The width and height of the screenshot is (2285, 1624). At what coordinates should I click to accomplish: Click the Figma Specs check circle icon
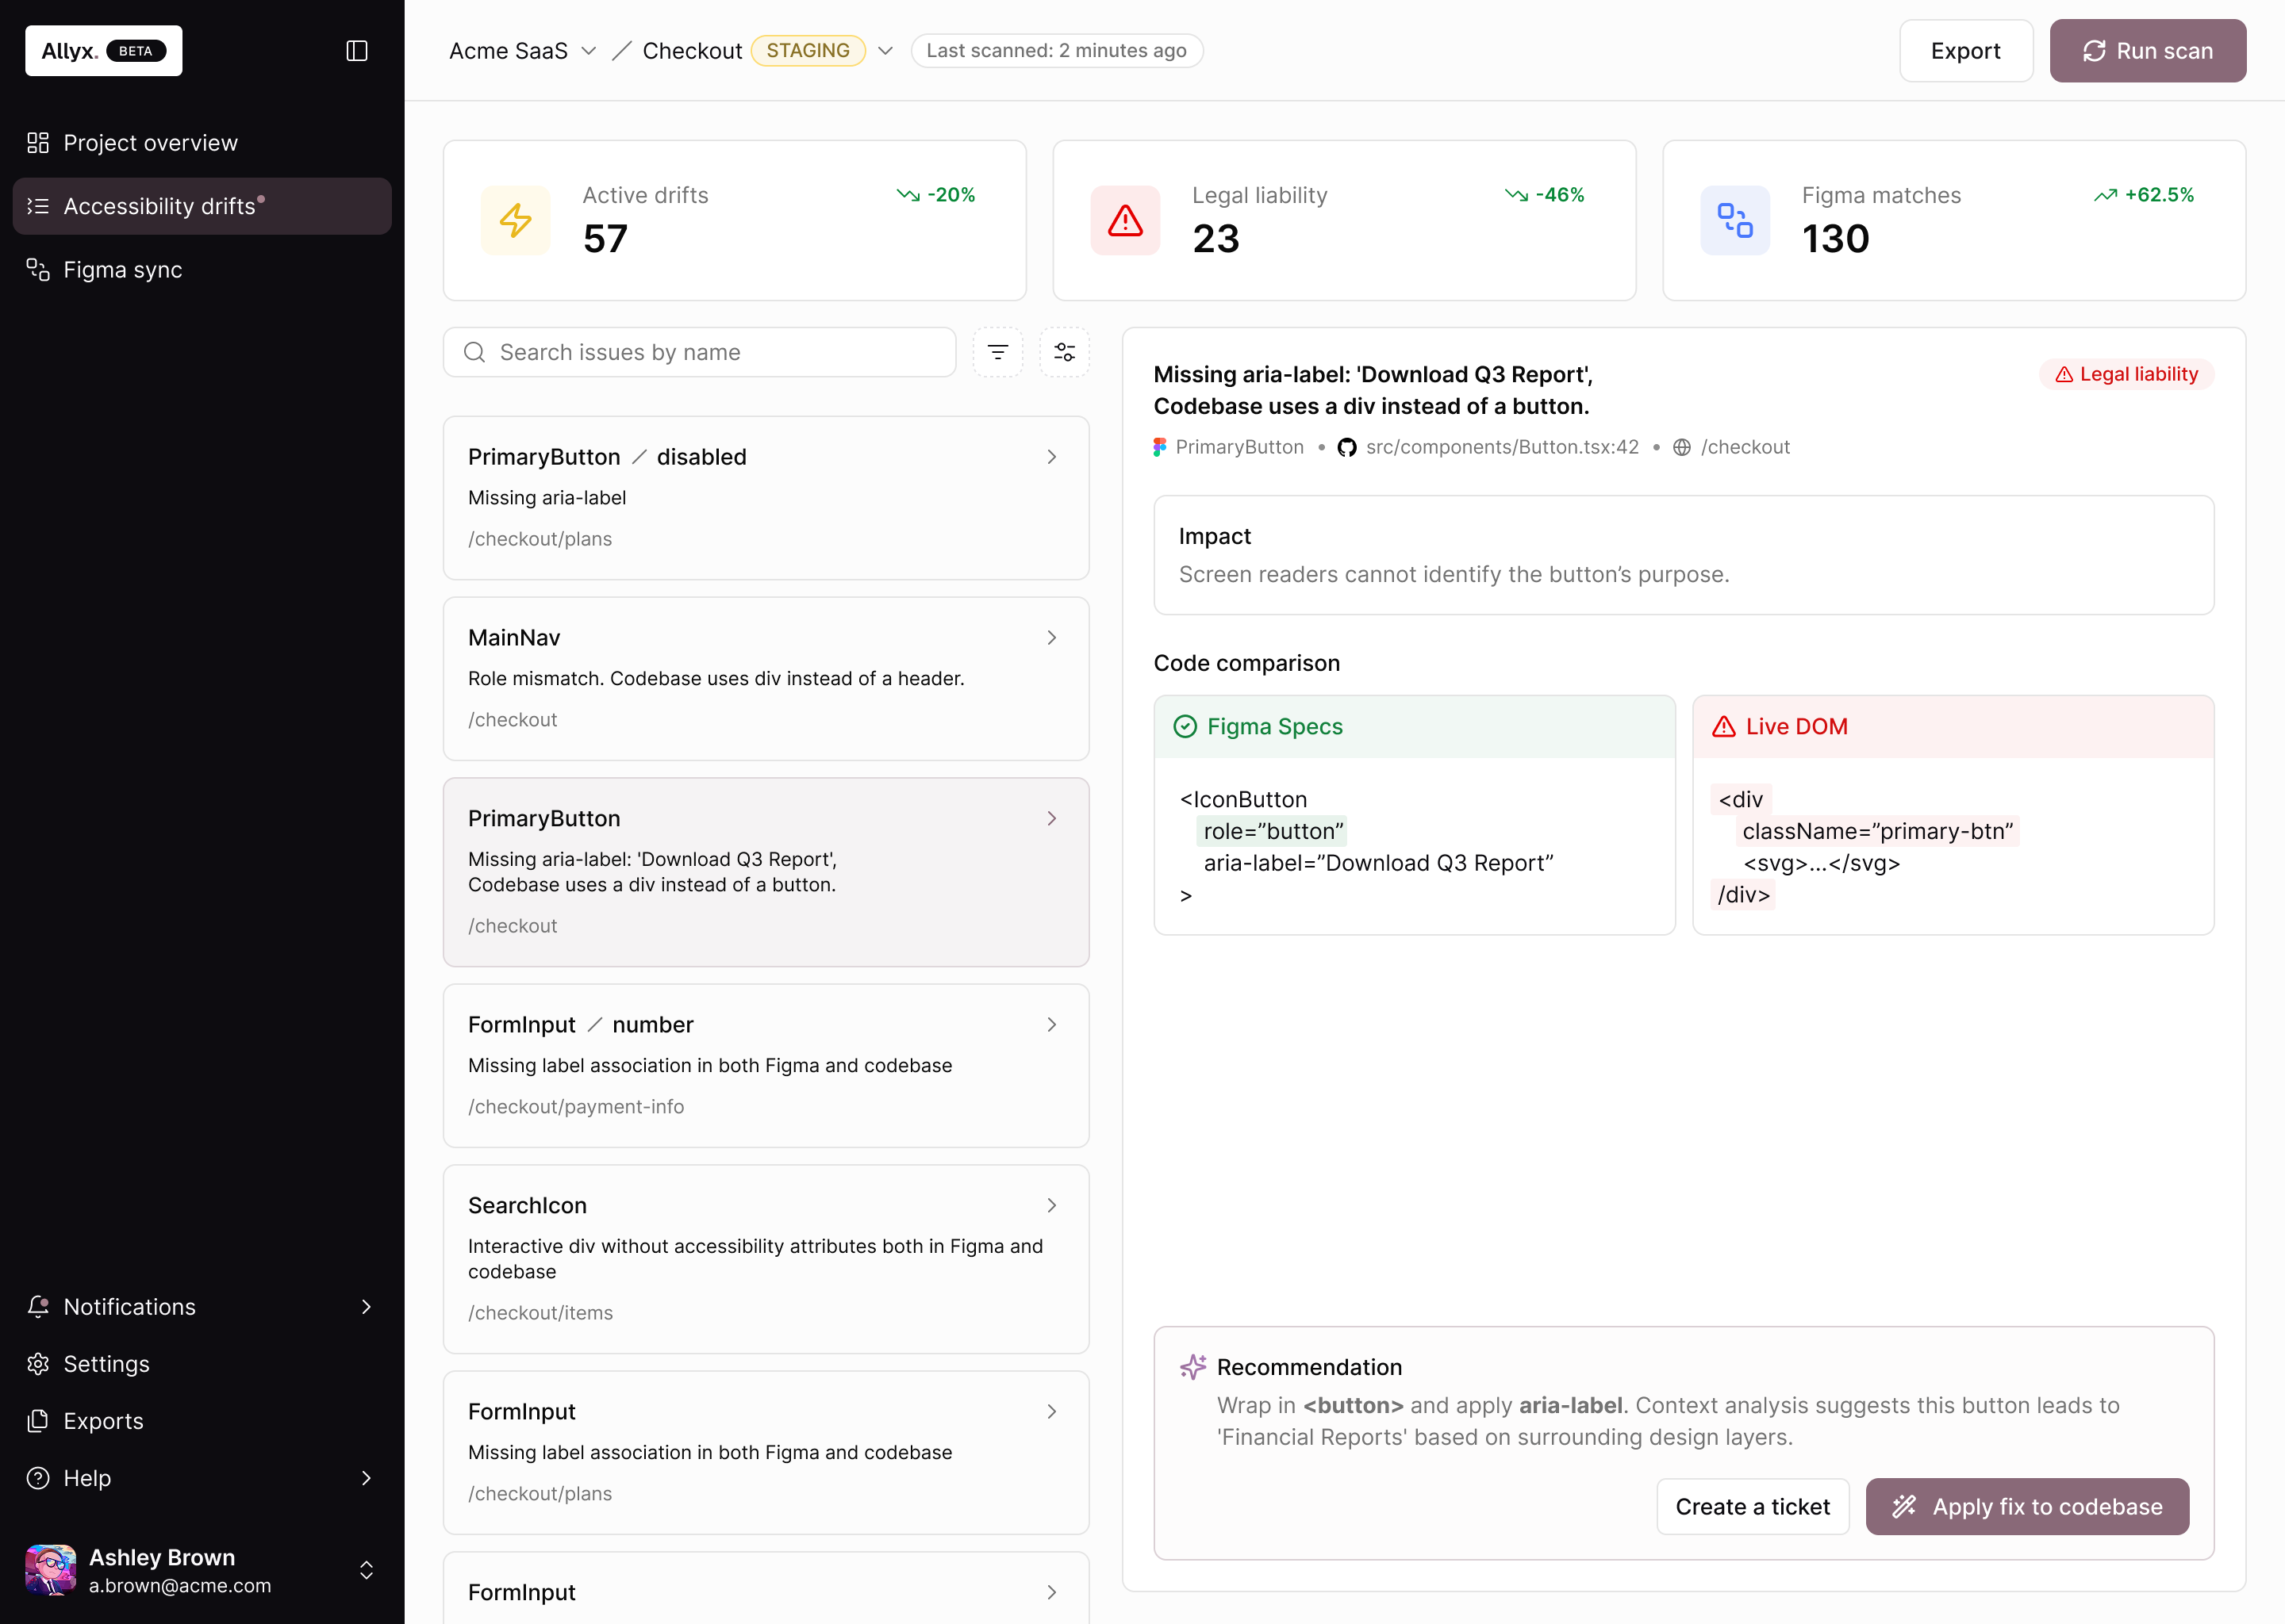(x=1185, y=727)
